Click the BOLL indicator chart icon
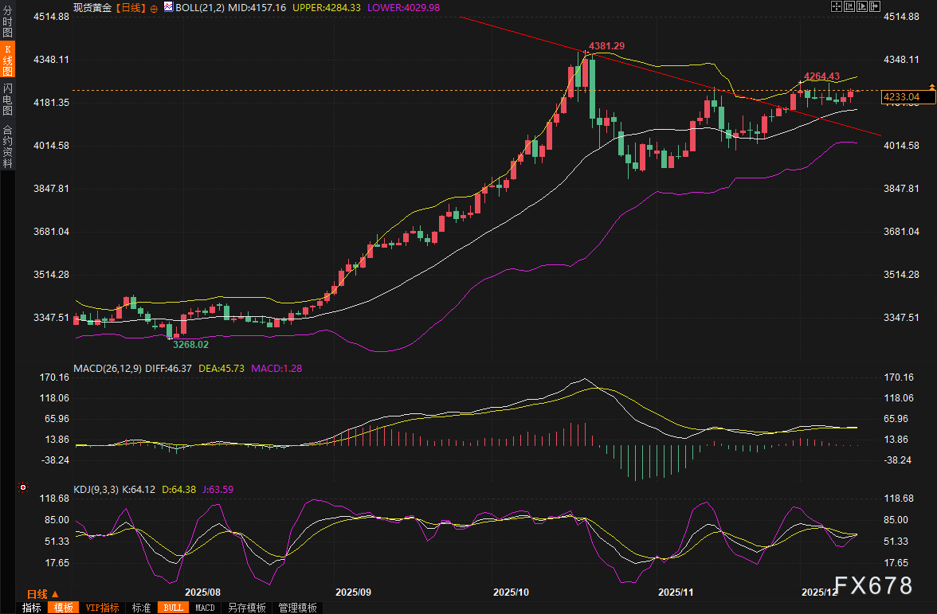The height and width of the screenshot is (614, 937). pos(167,7)
